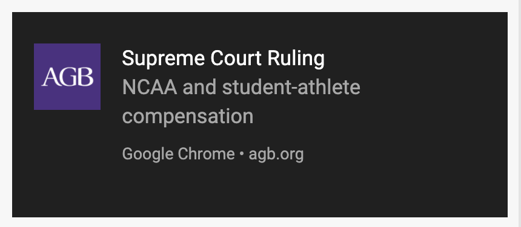Open the NCAA and student-athlete message line
The height and width of the screenshot is (227, 521).
pos(241,88)
